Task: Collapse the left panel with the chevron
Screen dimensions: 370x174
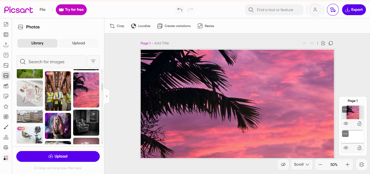Action: pyautogui.click(x=107, y=96)
